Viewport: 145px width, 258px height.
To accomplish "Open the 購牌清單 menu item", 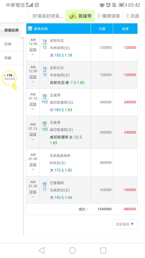I will pos(109,16).
